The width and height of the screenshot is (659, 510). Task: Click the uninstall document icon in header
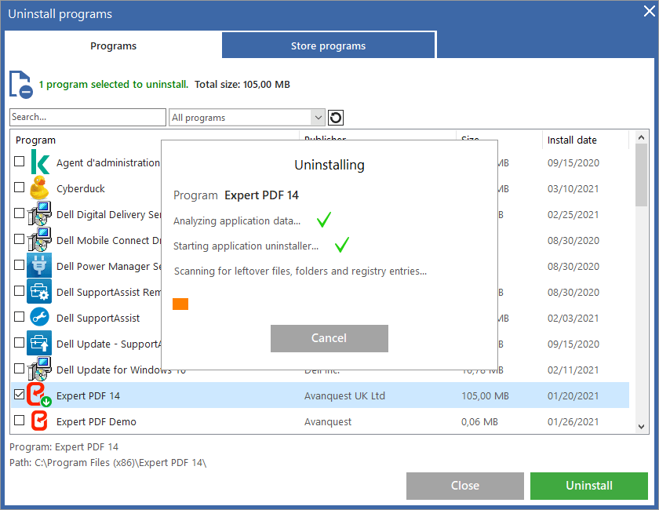pos(21,85)
